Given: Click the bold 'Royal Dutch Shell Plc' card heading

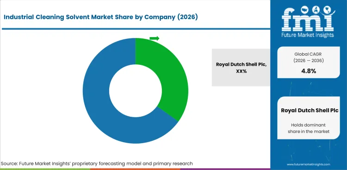Looking at the screenshot, I should (310, 110).
